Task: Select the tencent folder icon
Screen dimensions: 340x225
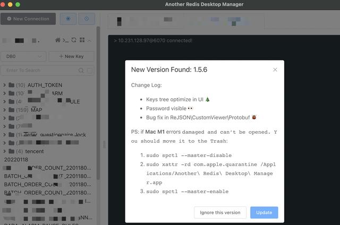Action: tap(11, 151)
